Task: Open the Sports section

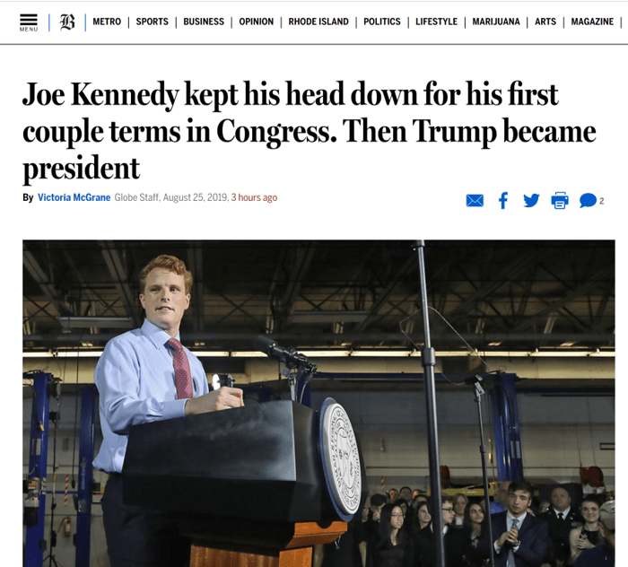Action: [152, 22]
